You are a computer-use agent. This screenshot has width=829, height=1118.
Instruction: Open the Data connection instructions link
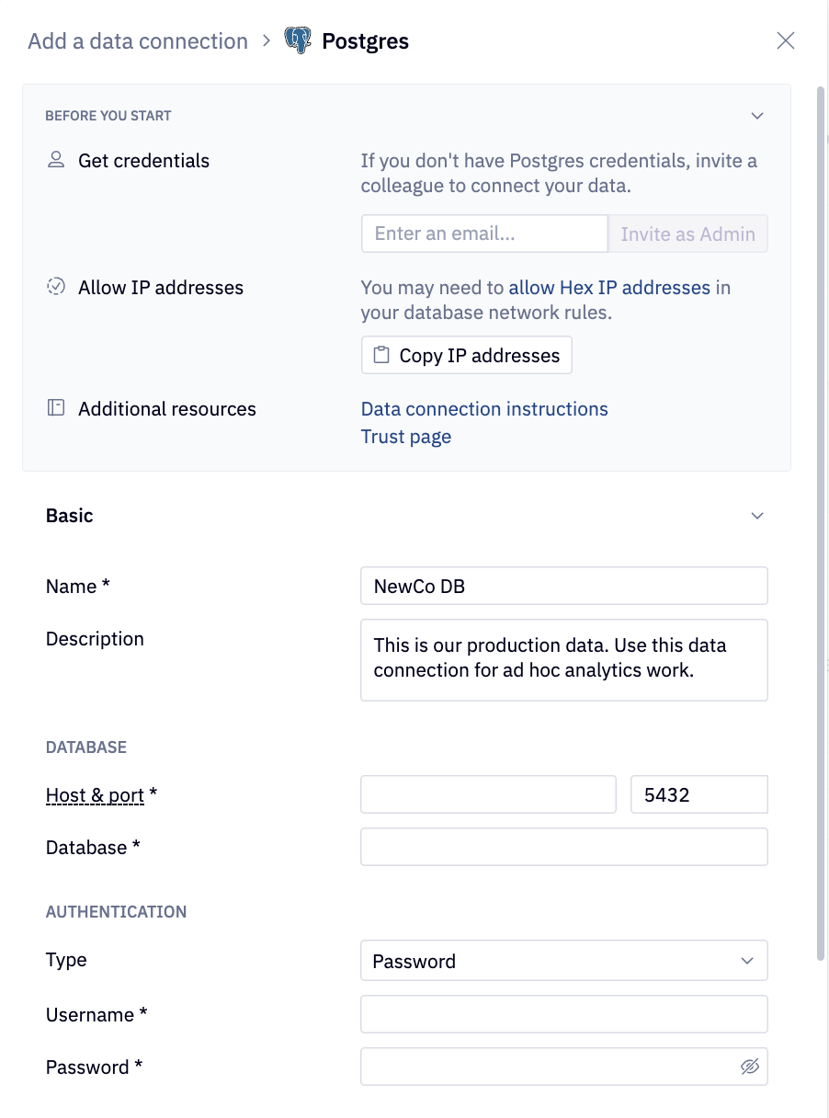(x=484, y=409)
